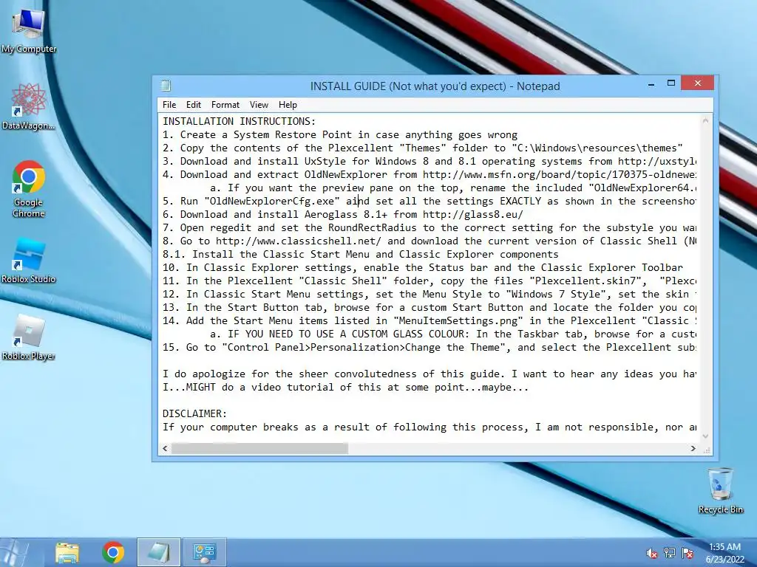Select the Recycle Bin icon
Image resolution: width=757 pixels, height=567 pixels.
[720, 490]
